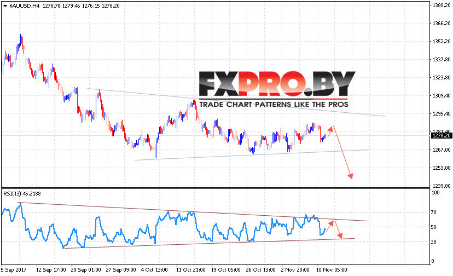Image resolution: width=453 pixels, height=276 pixels.
Task: Select low price 1276.15 in chart header
Action: (91, 6)
